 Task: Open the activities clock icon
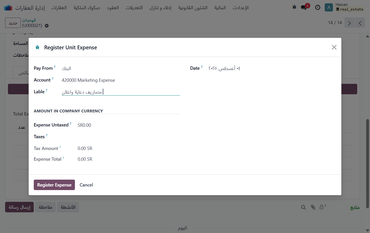318,7
